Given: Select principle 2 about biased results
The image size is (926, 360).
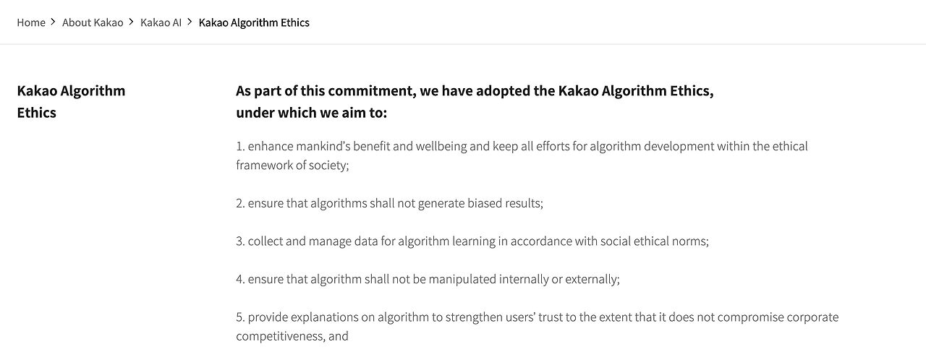Looking at the screenshot, I should pyautogui.click(x=389, y=203).
